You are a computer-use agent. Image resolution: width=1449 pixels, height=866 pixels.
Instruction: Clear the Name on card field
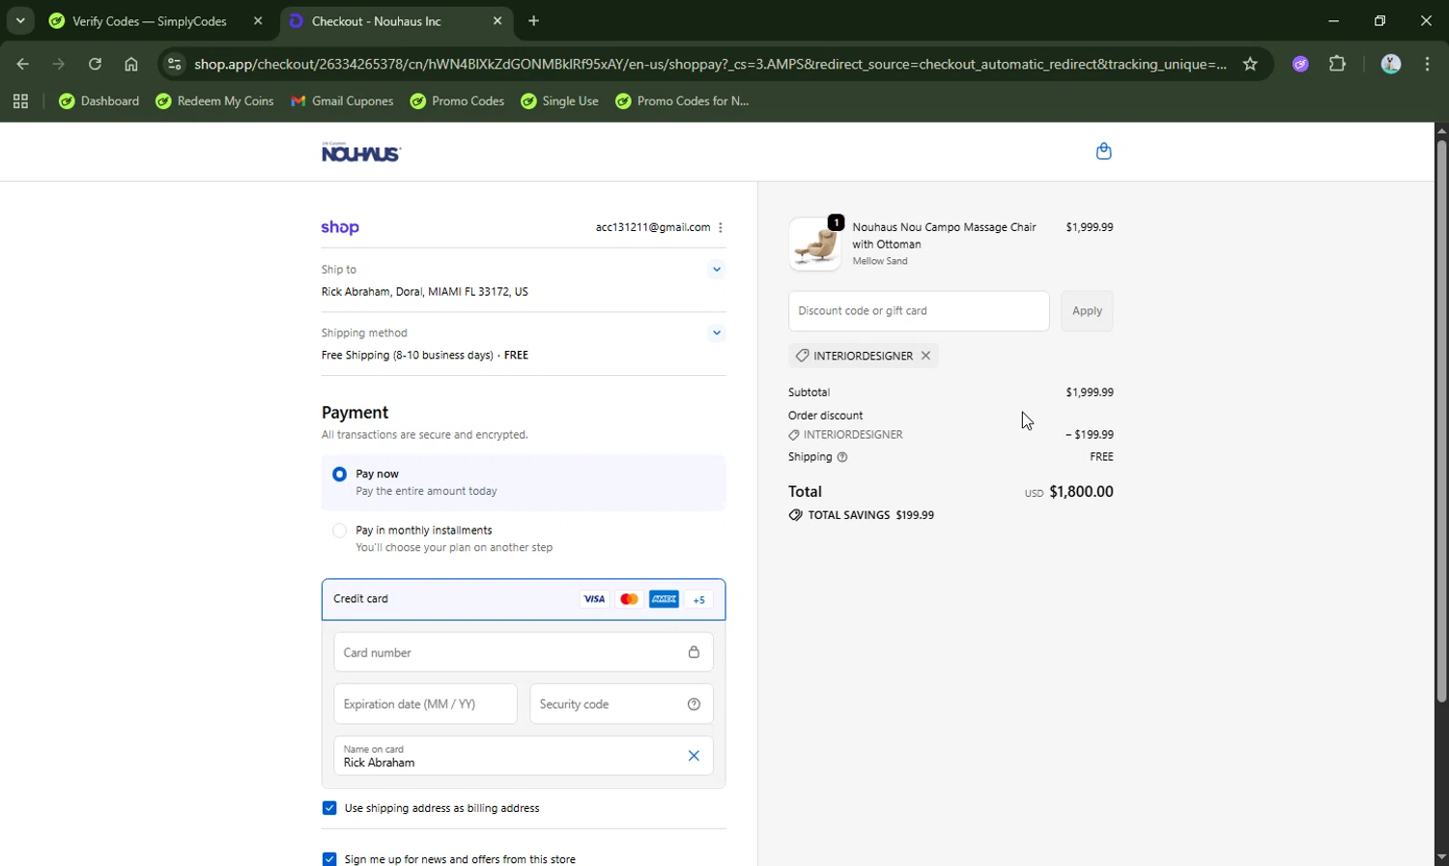click(x=694, y=756)
